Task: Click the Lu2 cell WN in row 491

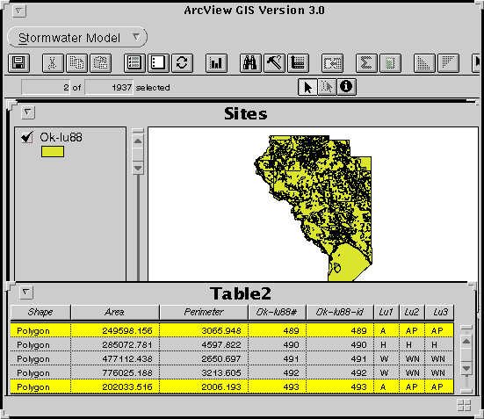Action: (x=412, y=358)
